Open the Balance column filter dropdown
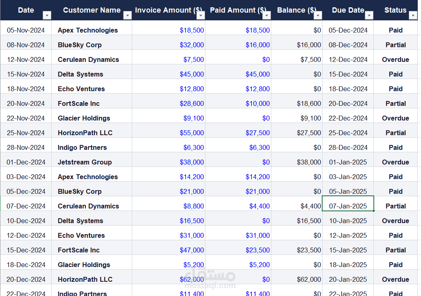This screenshot has height=296, width=421. point(318,15)
